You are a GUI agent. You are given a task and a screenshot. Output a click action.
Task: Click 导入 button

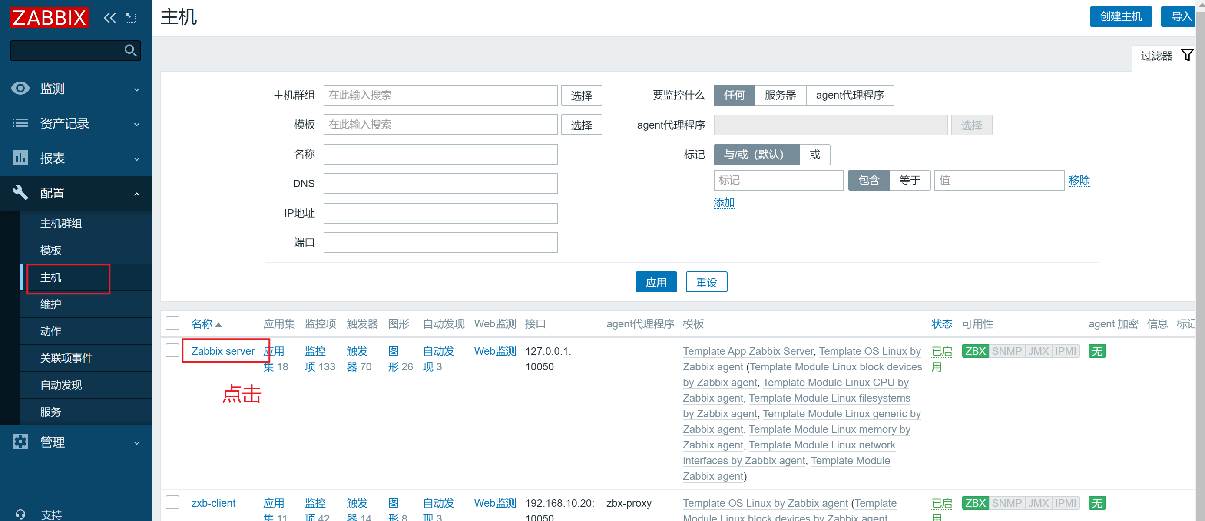(x=1179, y=17)
